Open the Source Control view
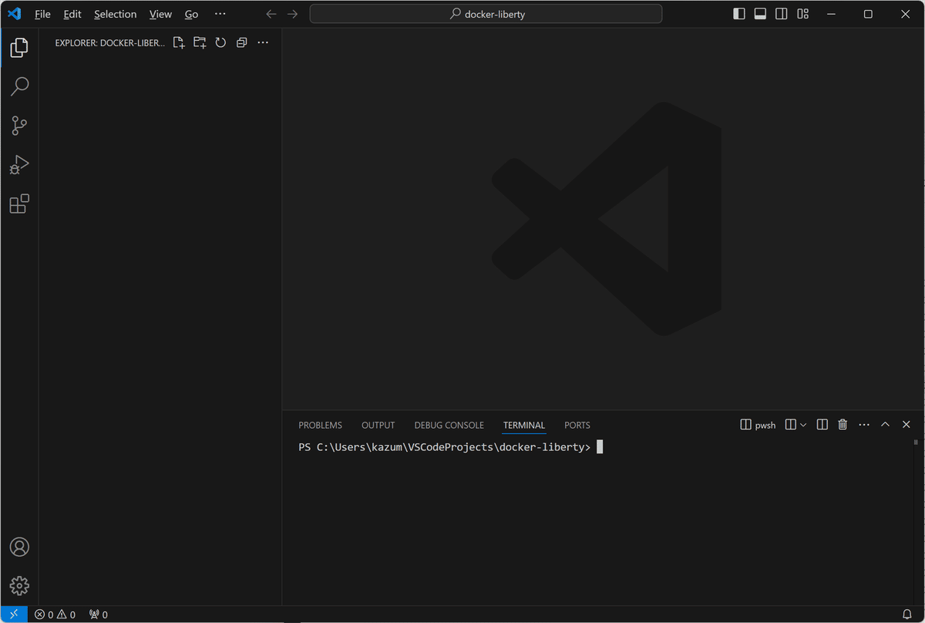This screenshot has height=623, width=925. pyautogui.click(x=19, y=126)
